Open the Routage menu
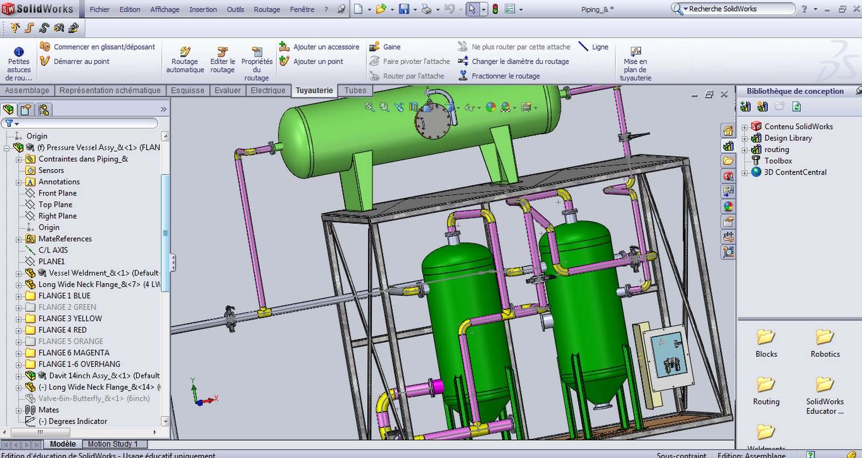 [267, 9]
